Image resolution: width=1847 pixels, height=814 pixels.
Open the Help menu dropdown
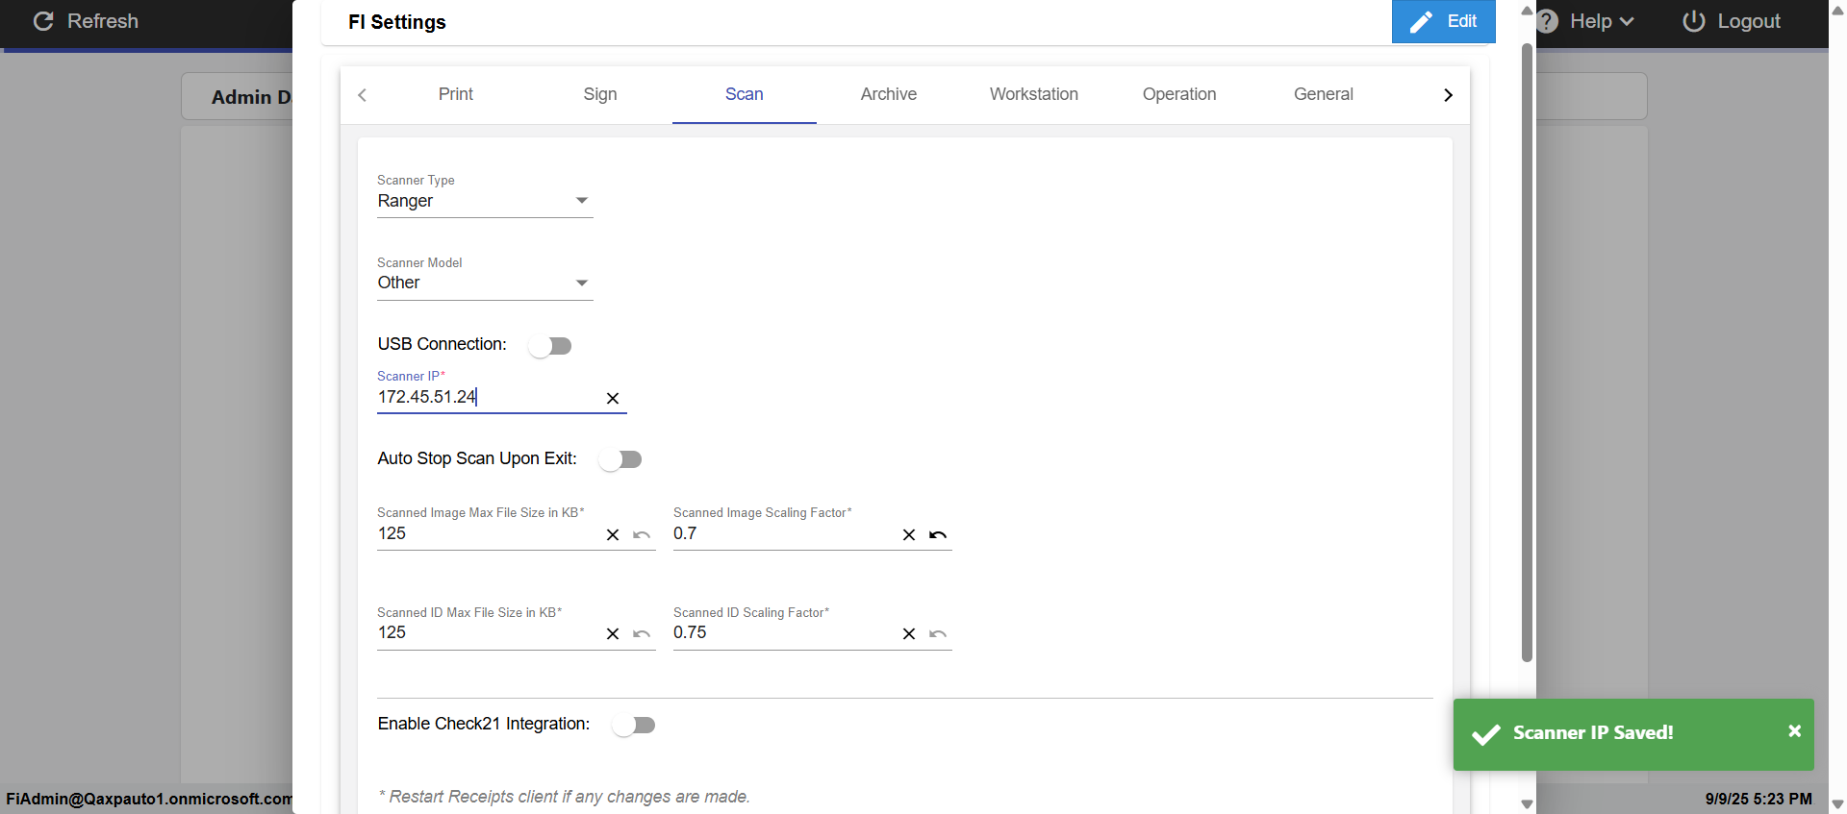(x=1600, y=21)
